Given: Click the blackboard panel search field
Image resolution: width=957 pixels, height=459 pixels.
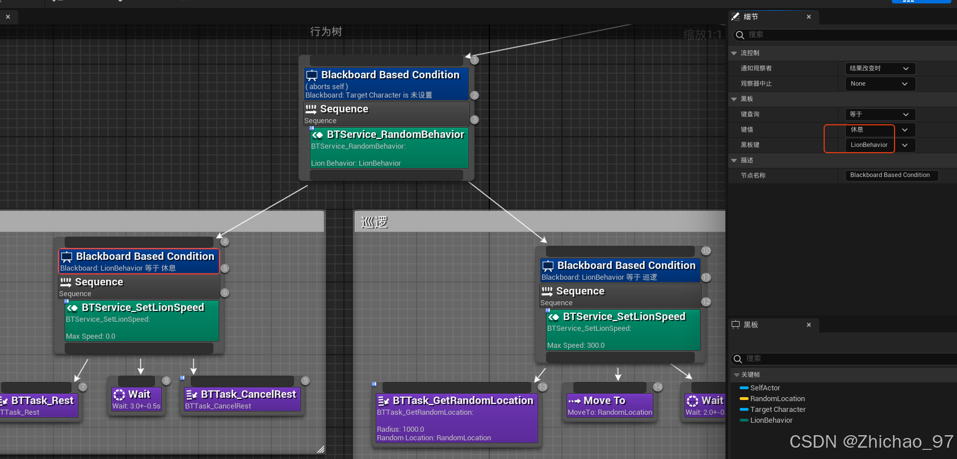Looking at the screenshot, I should click(843, 359).
